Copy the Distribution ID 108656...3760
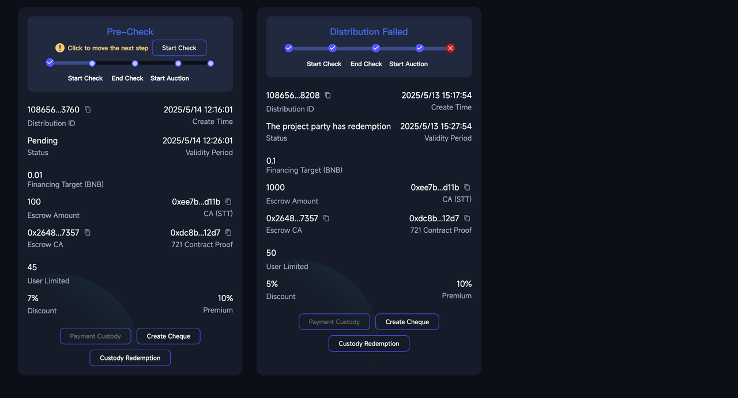 point(88,109)
